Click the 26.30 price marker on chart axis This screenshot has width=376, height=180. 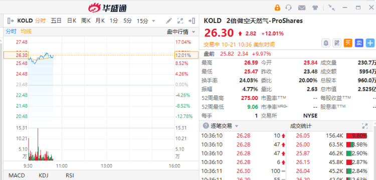point(16,55)
